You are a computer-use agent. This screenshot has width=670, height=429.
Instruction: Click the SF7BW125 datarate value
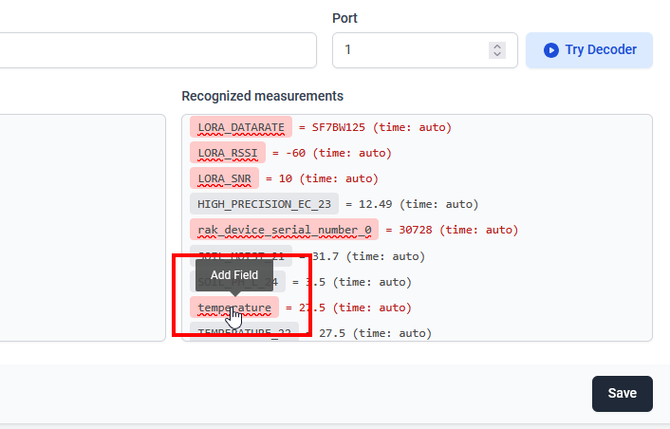click(x=339, y=127)
